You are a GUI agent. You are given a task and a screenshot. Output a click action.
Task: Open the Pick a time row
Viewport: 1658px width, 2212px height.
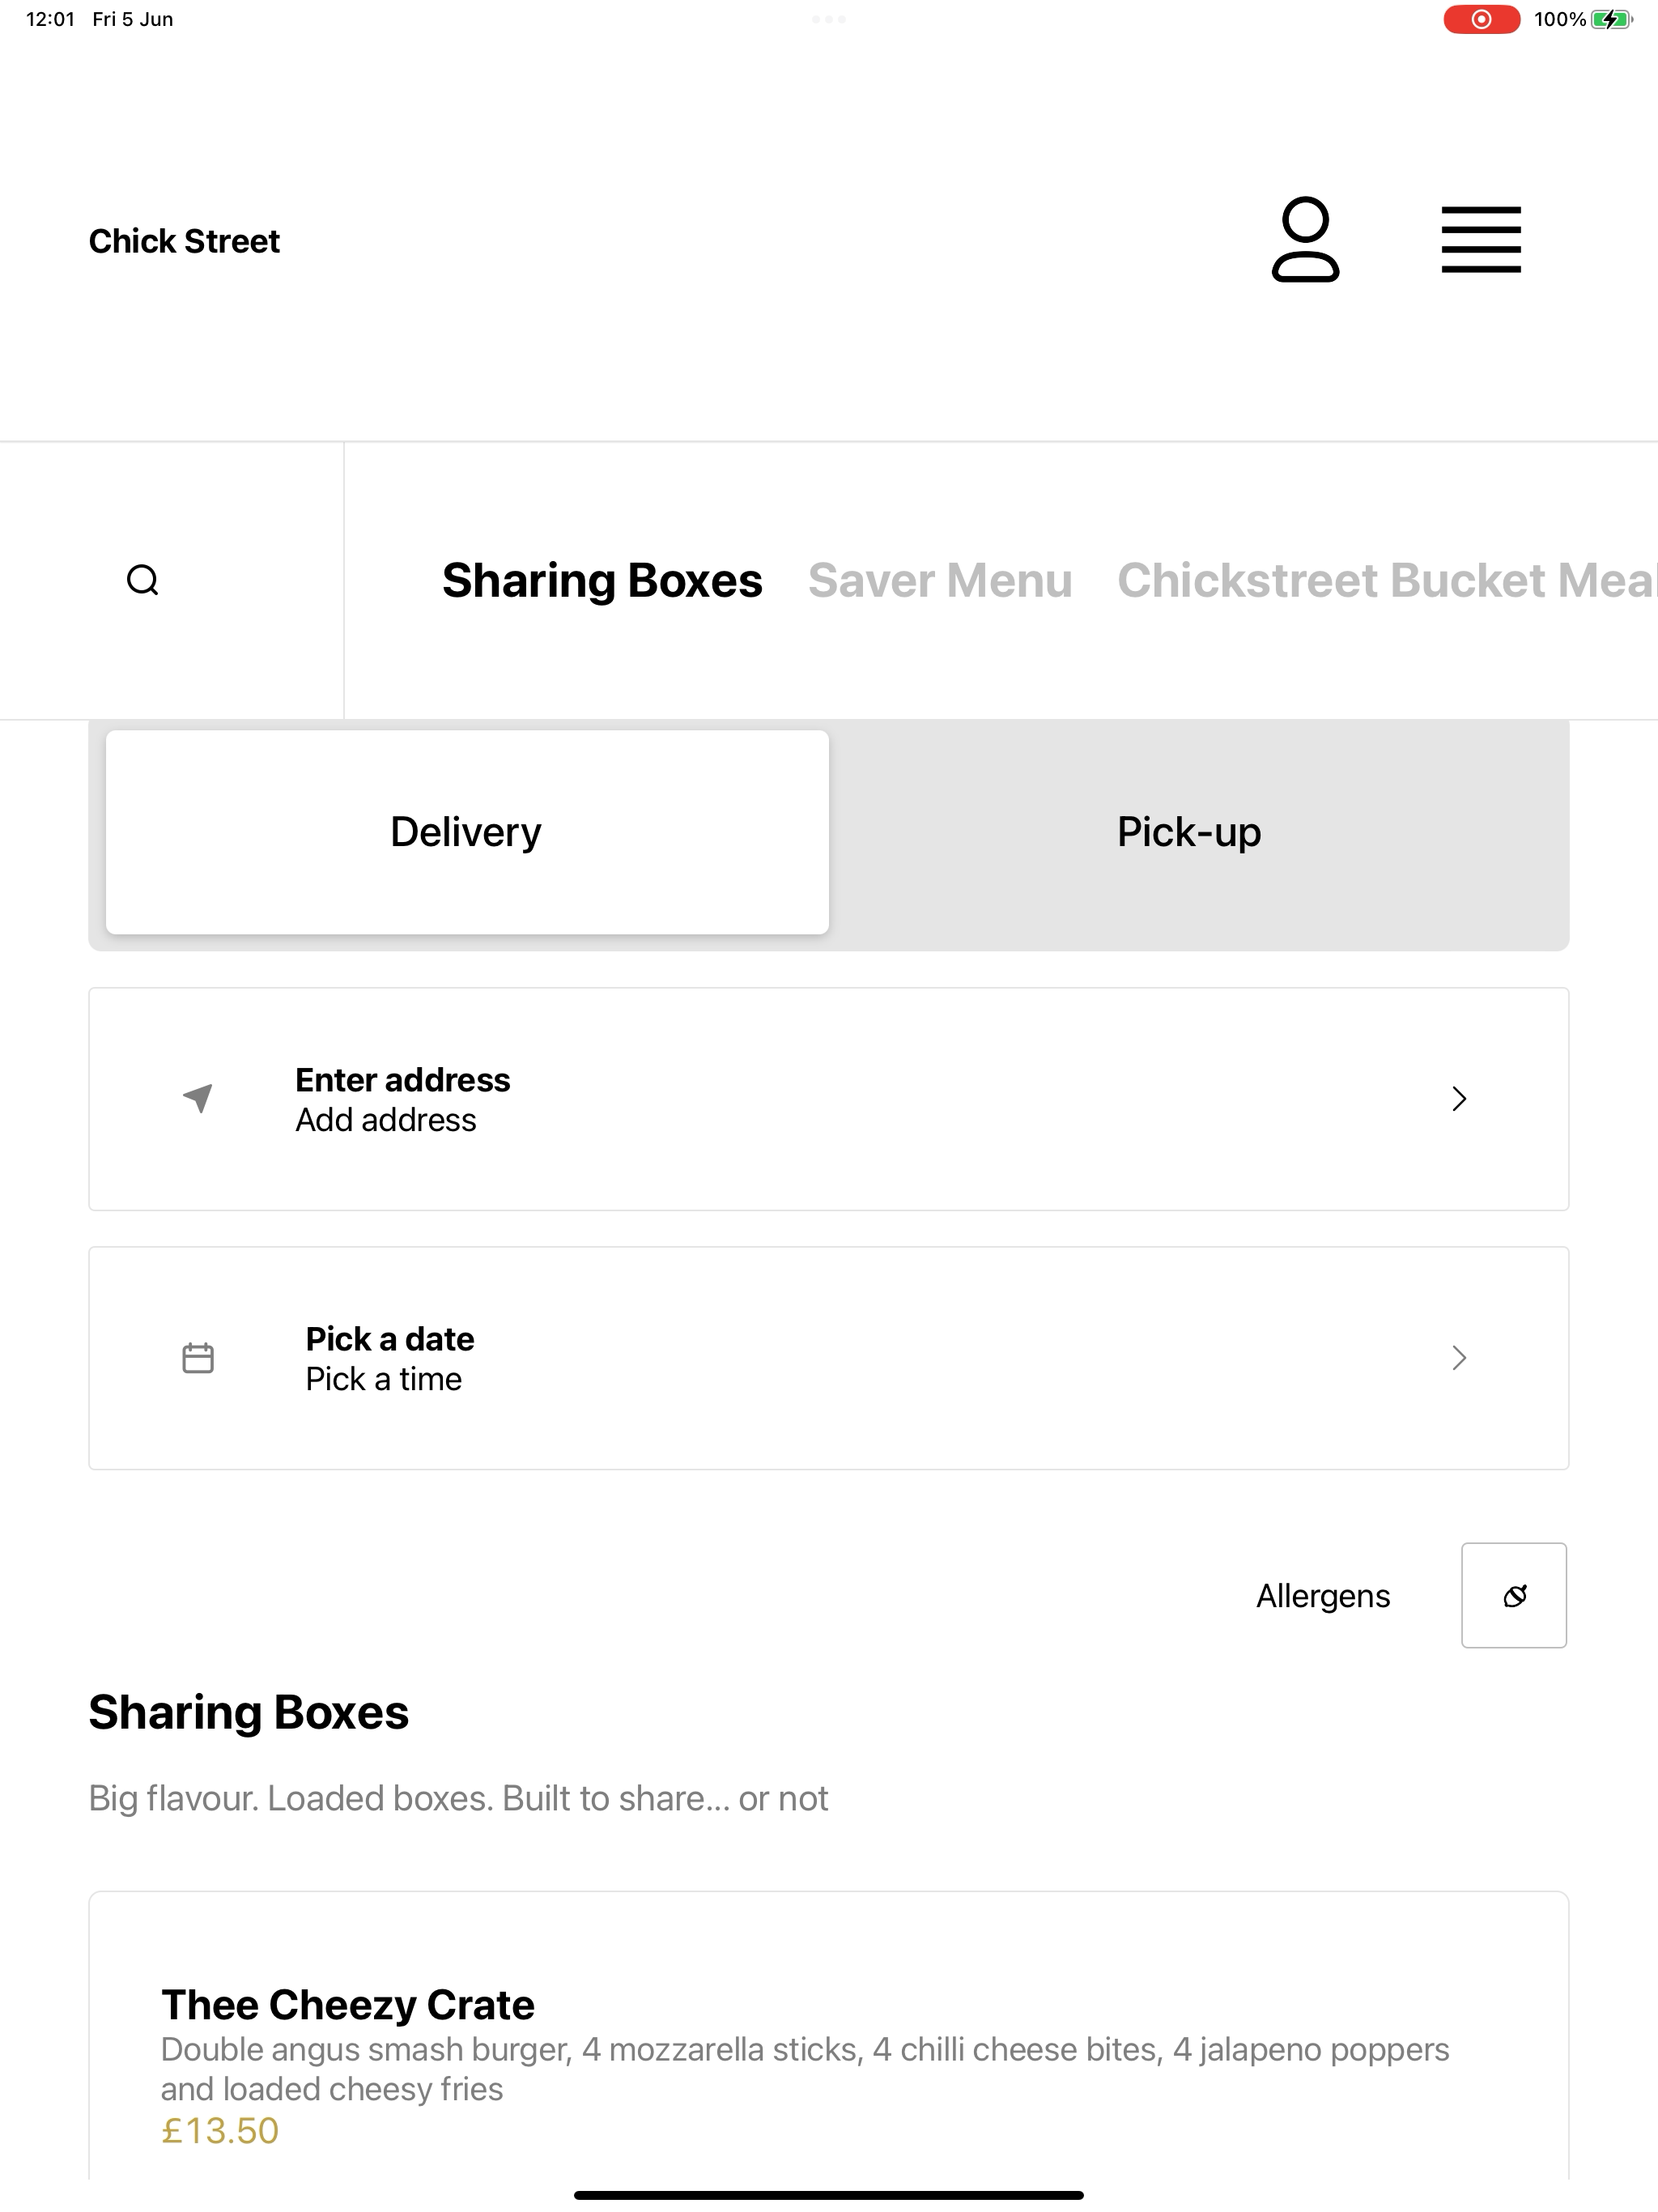(x=829, y=1358)
